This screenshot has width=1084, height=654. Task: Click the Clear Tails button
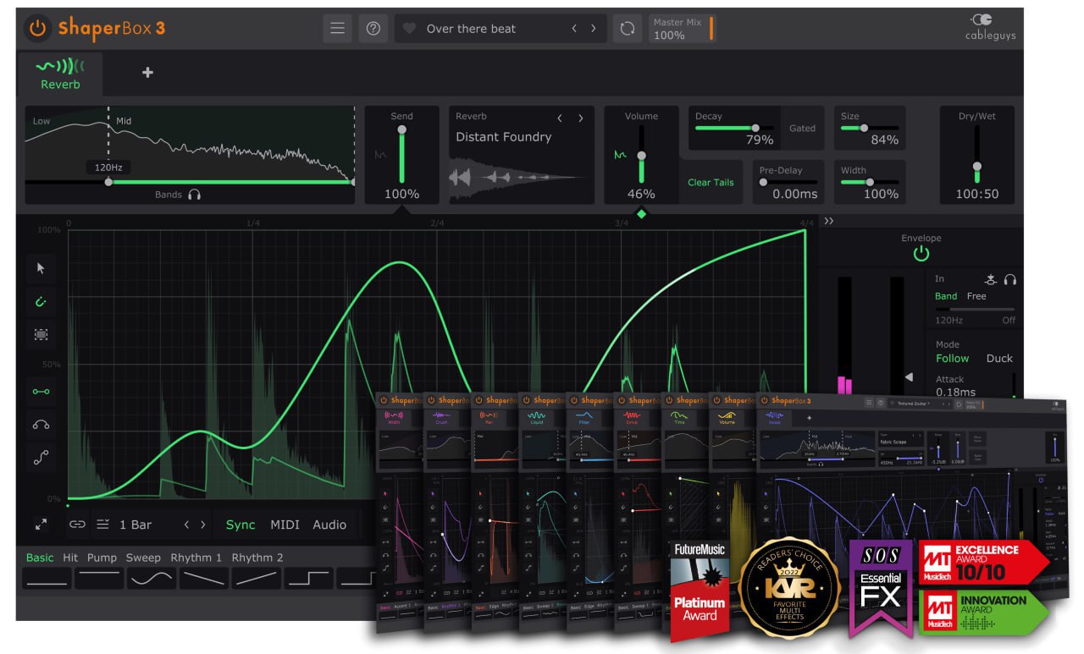711,181
